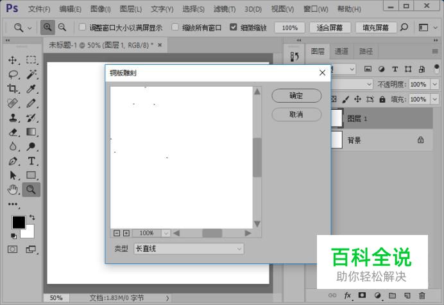Screen dimensions: 444x305
Task: Open the preview zoom percentage dropdown
Action: point(166,233)
